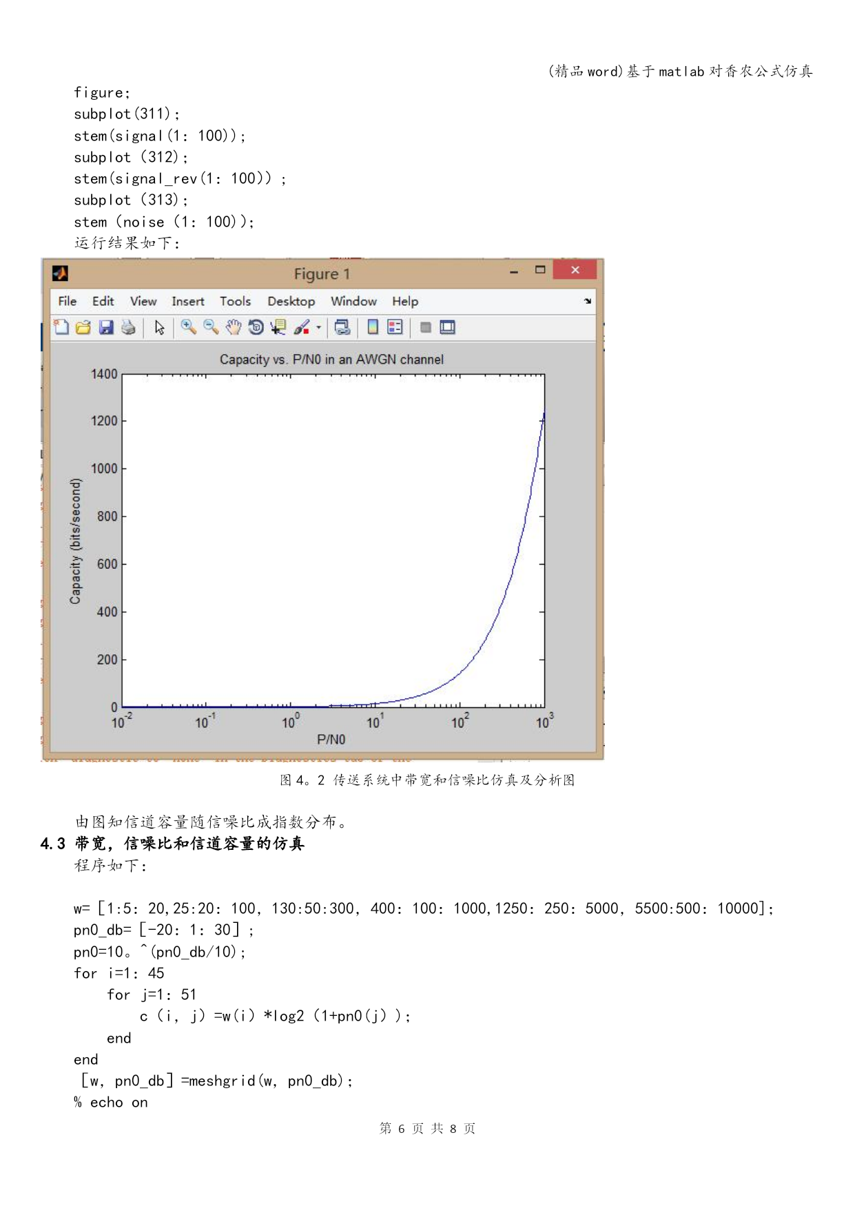The image size is (855, 1208).
Task: Click the code line 'for i=1: 45'
Action: click(x=119, y=974)
